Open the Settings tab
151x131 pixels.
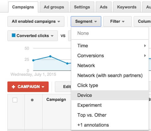click(x=82, y=7)
